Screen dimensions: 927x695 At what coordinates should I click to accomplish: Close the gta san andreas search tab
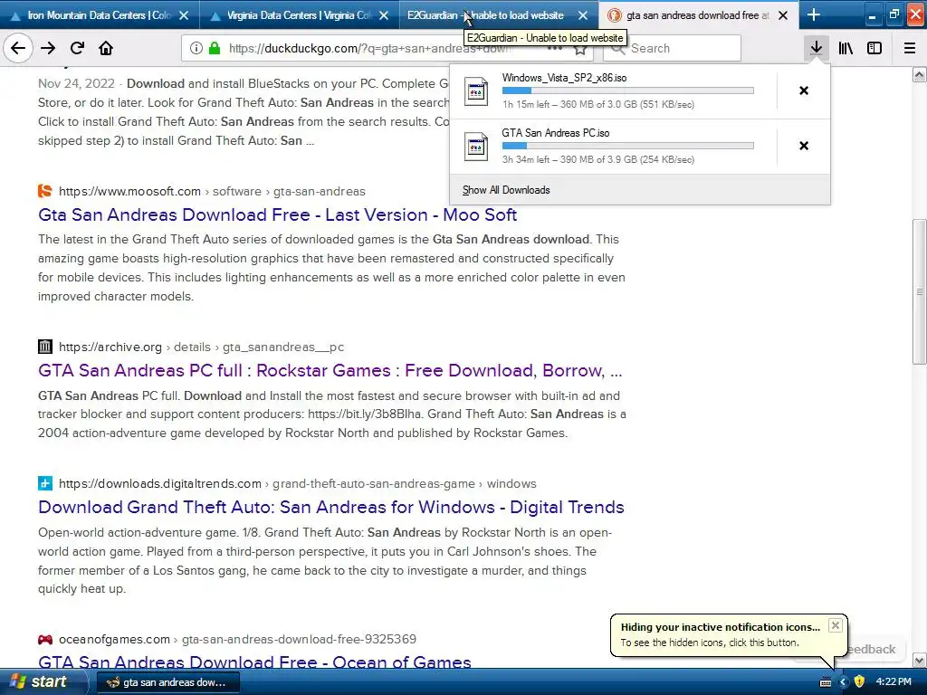783,15
